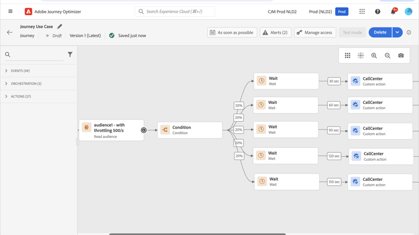The width and height of the screenshot is (419, 235).
Task: Toggle the canvas alignment guides icon
Action: pos(361,56)
